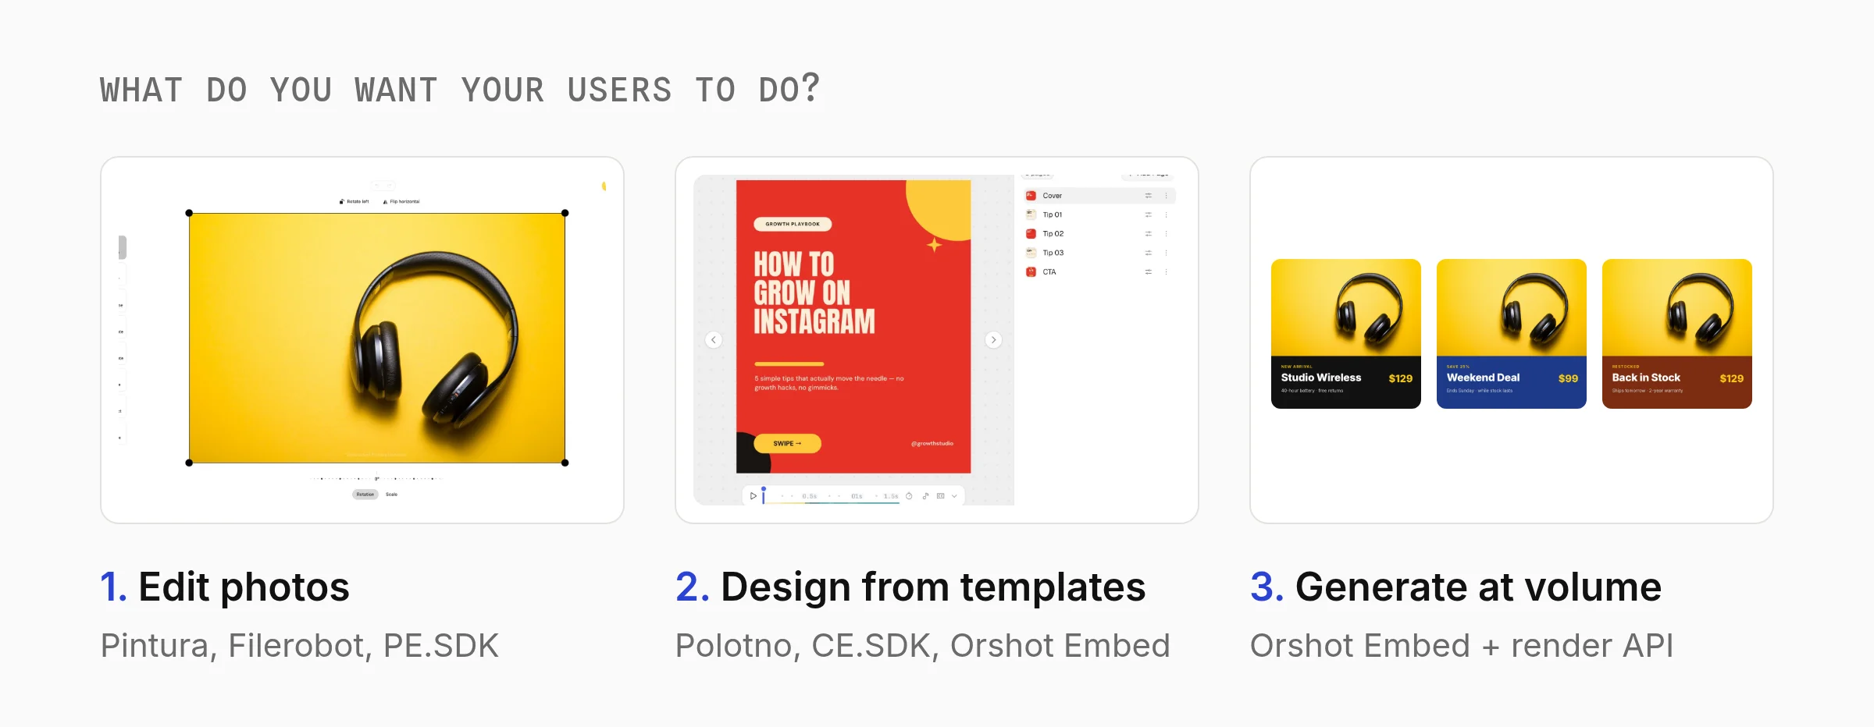Select the Tip 02 page row
Screen dimensions: 1874x727
1099,234
